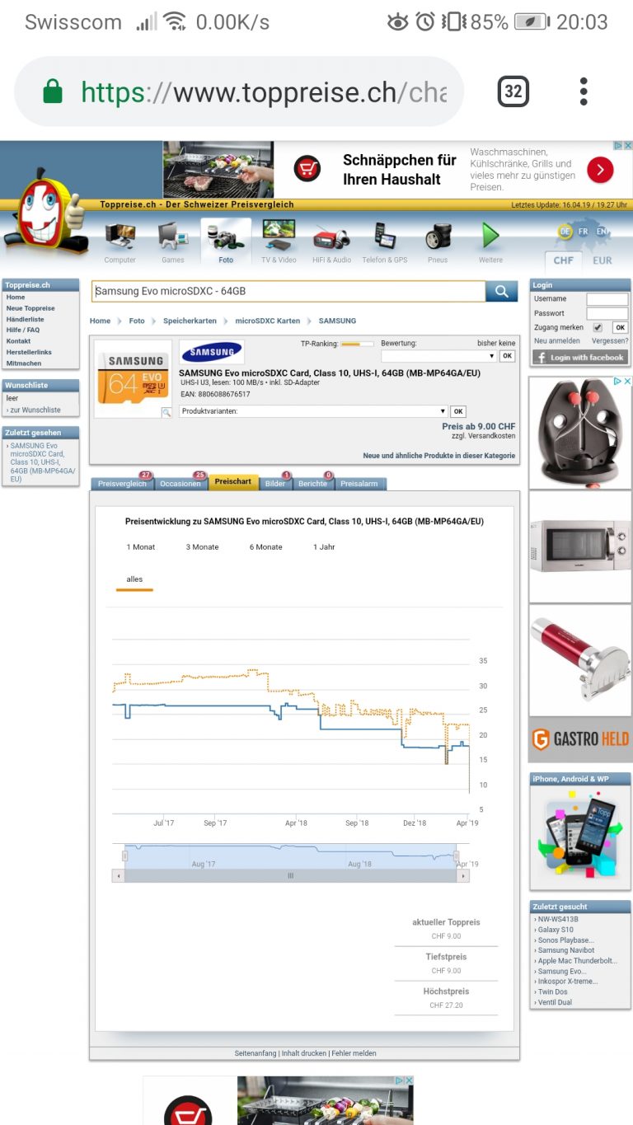Screen dimensions: 633x1125
Task: Open the Foto category icon
Action: (226, 237)
